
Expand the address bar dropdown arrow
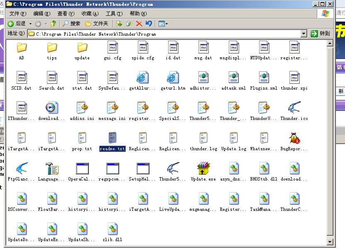[303, 34]
